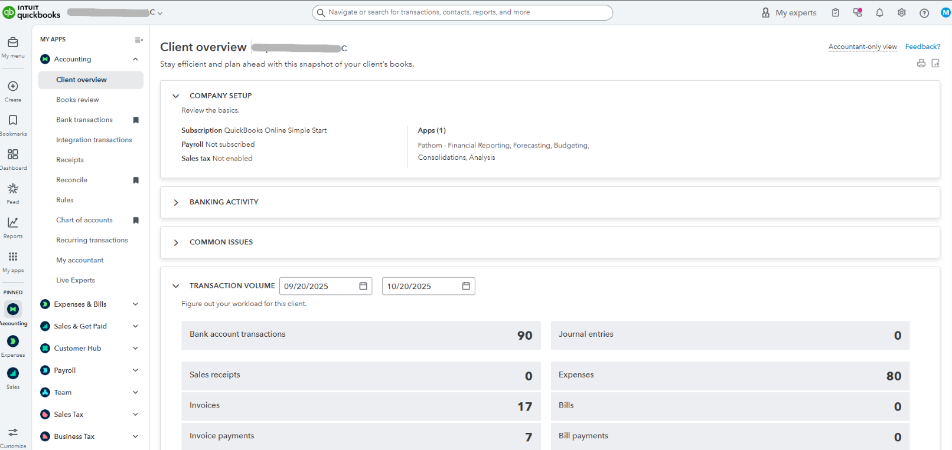Open the Invoice payments count 7 tile
This screenshot has width=952, height=450.
361,437
